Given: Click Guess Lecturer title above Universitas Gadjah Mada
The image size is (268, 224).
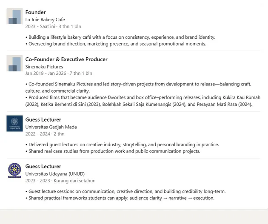Looking at the screenshot, I should [x=43, y=120].
